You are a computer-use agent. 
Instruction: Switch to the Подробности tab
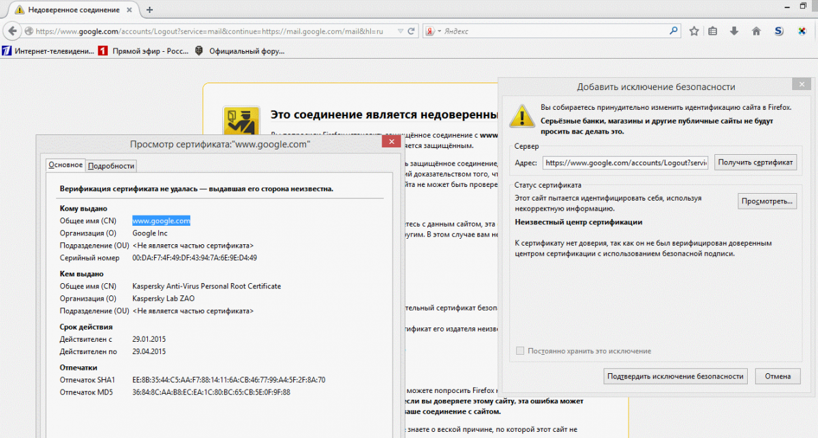click(112, 166)
